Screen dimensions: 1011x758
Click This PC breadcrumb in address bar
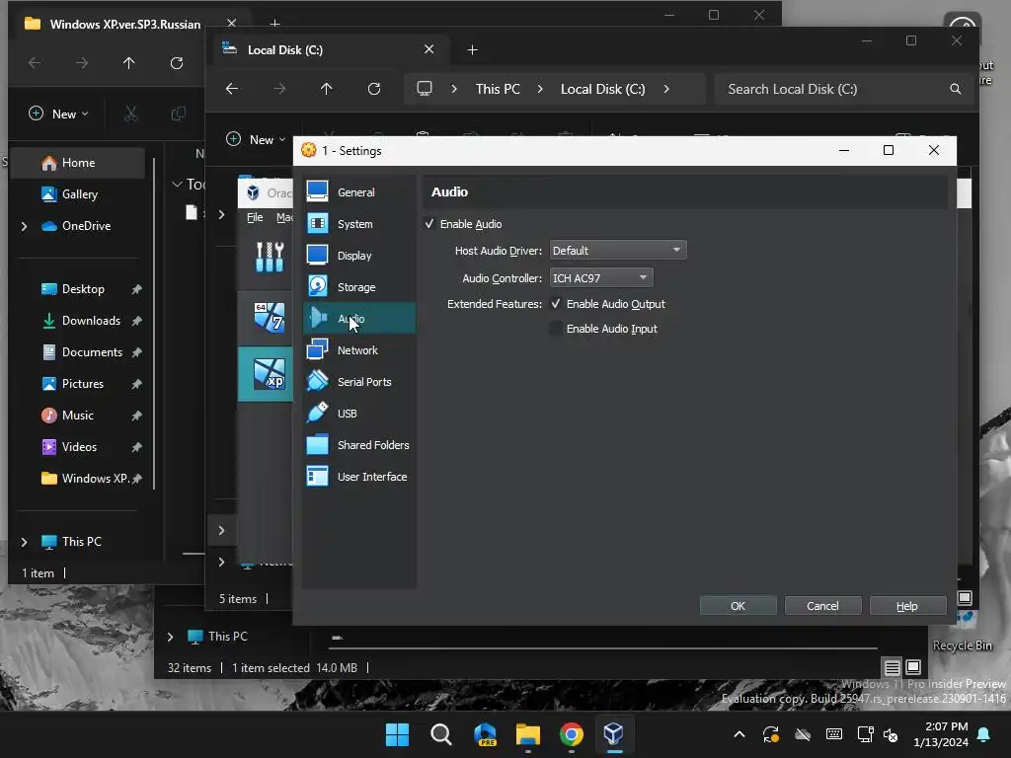[x=498, y=89]
